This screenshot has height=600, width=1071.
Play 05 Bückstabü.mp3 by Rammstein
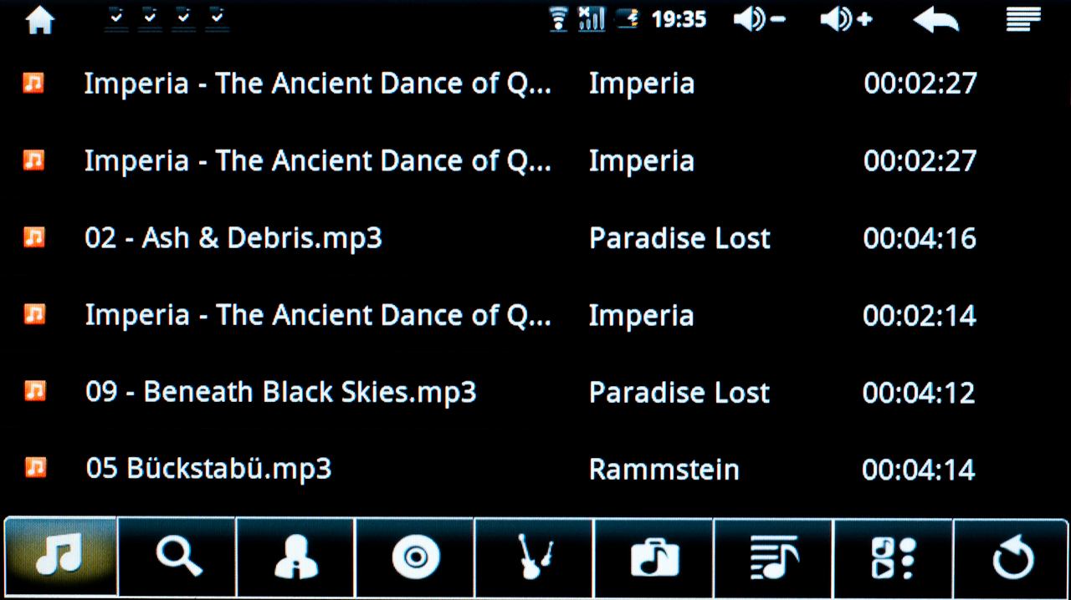pyautogui.click(x=208, y=469)
